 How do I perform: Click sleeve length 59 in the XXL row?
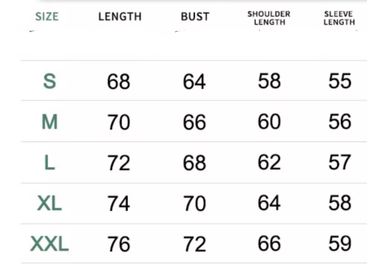pos(340,243)
